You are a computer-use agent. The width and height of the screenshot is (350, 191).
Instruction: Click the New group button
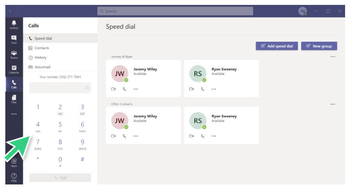[319, 46]
